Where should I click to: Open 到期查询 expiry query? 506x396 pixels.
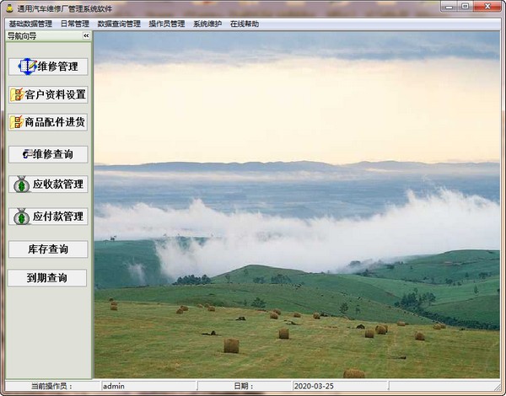tap(47, 278)
